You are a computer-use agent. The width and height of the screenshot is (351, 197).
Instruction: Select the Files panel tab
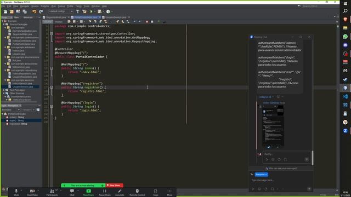tap(16, 18)
